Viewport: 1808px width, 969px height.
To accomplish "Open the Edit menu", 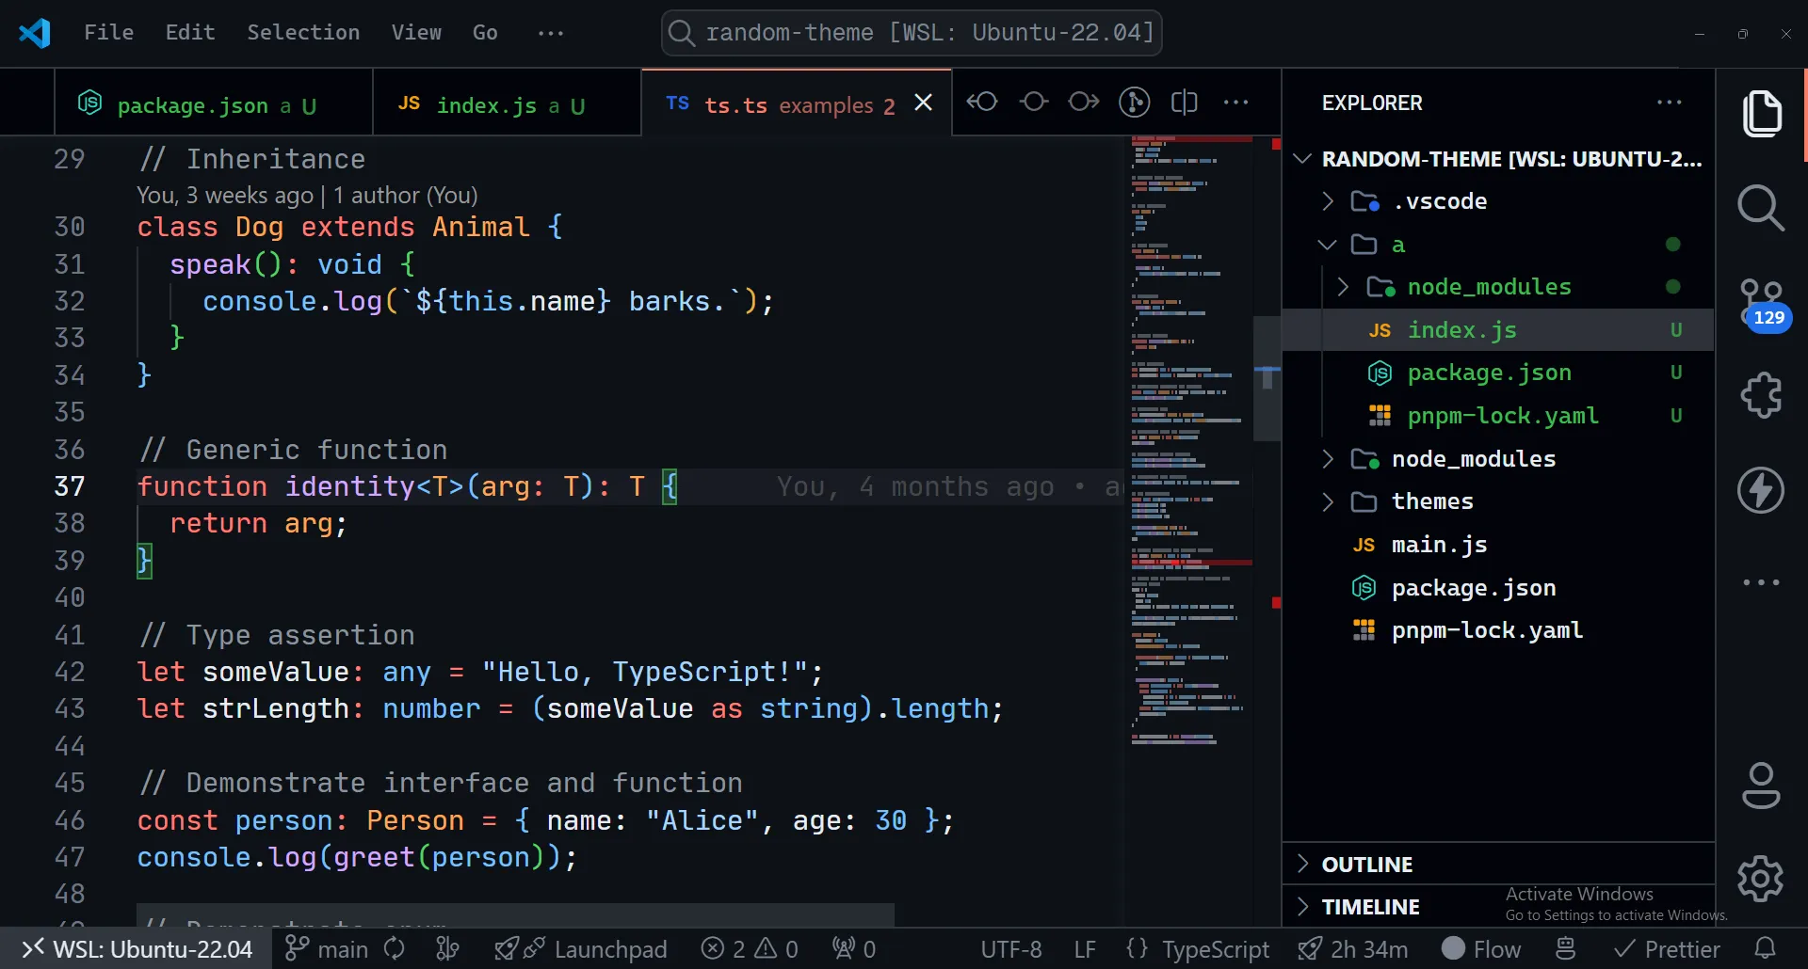I will pyautogui.click(x=190, y=33).
